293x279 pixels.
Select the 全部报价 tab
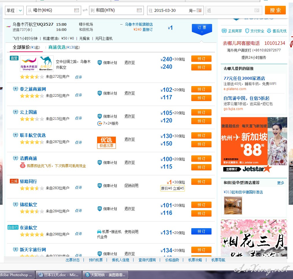tap(26, 47)
